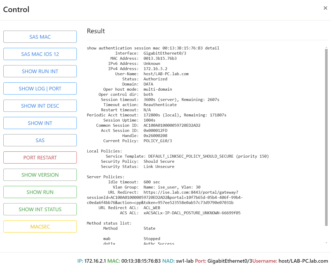The height and width of the screenshot is (265, 331).
Task: Click the URL Redirect https link text
Action: [x=165, y=198]
